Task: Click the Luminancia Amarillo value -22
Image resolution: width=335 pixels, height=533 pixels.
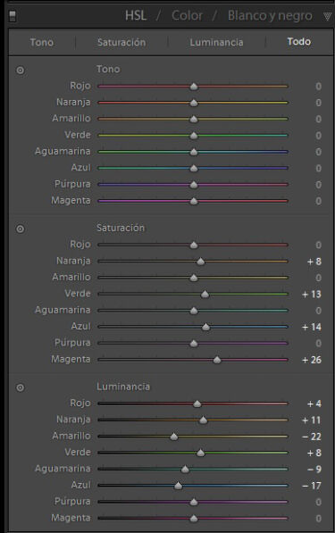Action: tap(312, 437)
